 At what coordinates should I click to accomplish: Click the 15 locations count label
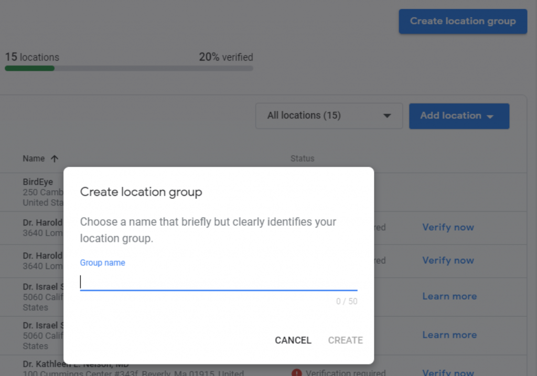tap(32, 57)
